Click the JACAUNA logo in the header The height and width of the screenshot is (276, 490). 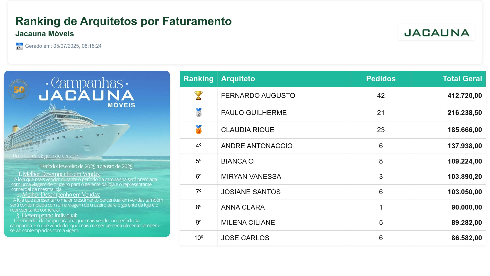[x=436, y=32]
